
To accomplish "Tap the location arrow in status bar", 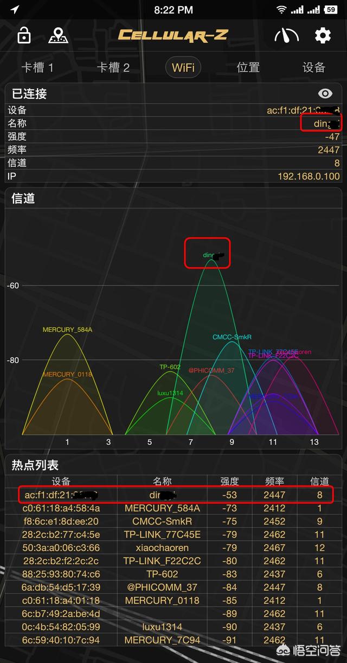I will pos(14,10).
